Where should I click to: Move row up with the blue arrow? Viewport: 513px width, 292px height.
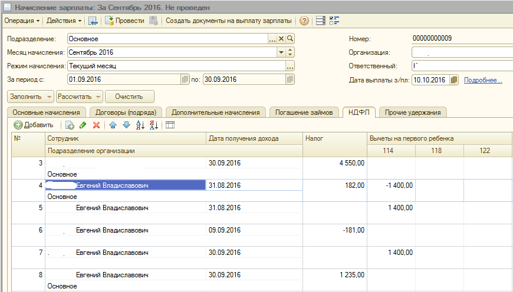coord(113,125)
